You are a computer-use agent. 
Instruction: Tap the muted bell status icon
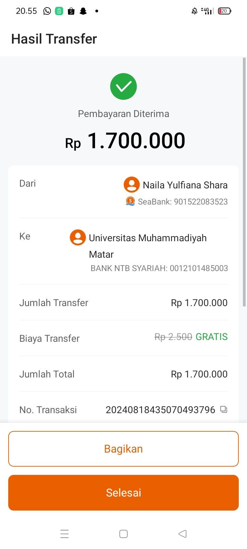coord(195,11)
